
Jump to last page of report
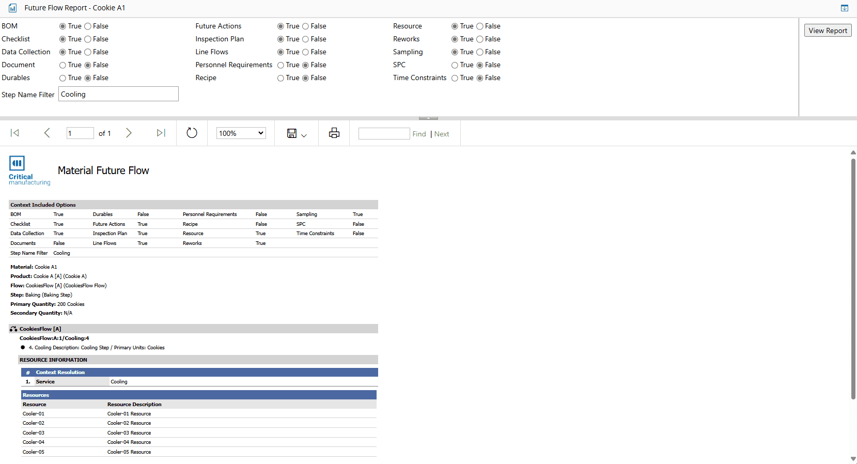[161, 133]
